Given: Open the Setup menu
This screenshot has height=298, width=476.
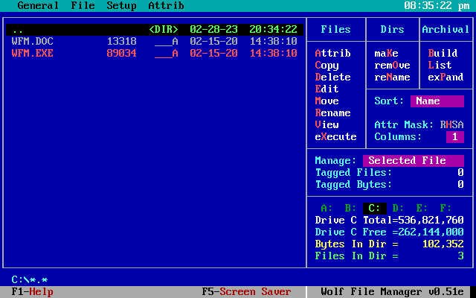Looking at the screenshot, I should pyautogui.click(x=121, y=6).
